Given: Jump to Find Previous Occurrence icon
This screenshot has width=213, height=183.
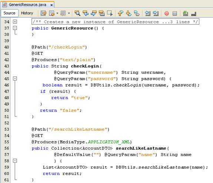Looking at the screenshot, I should pyautogui.click(x=86, y=13).
